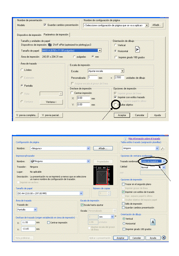Image resolution: width=179 pixels, height=256 pixels.
Task: Select Horizontal orientation in the lower dialog
Action: (124, 223)
